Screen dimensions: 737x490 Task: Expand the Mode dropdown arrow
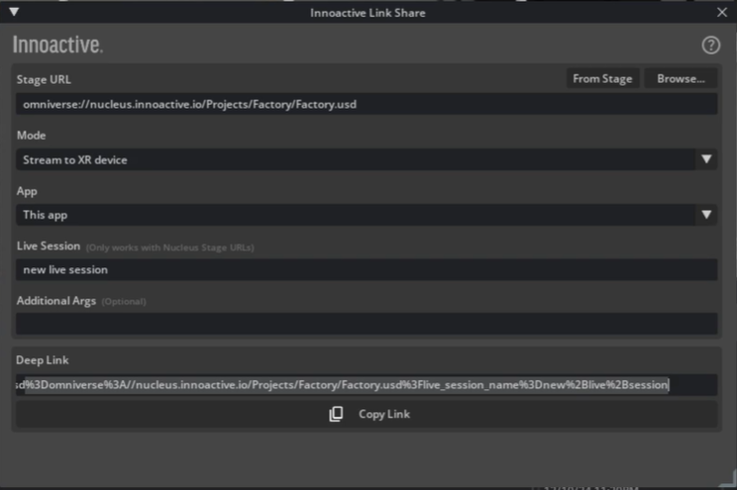click(706, 159)
